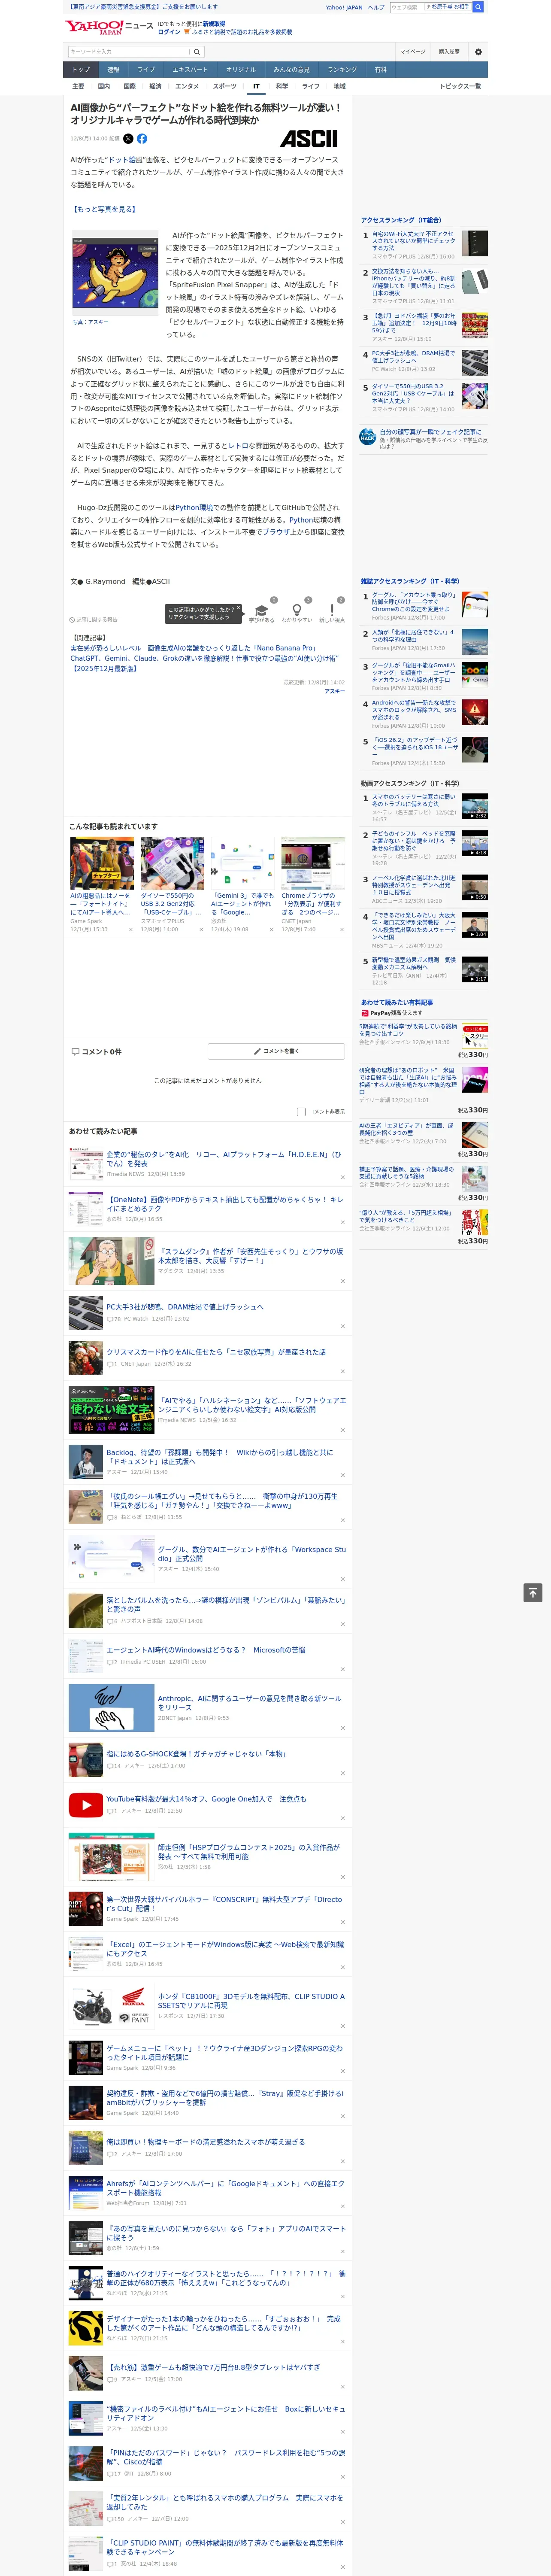Open マイページ link

412,52
